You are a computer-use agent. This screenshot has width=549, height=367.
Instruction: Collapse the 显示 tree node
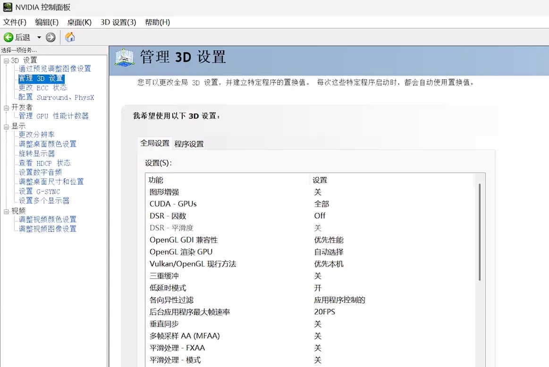click(x=6, y=126)
